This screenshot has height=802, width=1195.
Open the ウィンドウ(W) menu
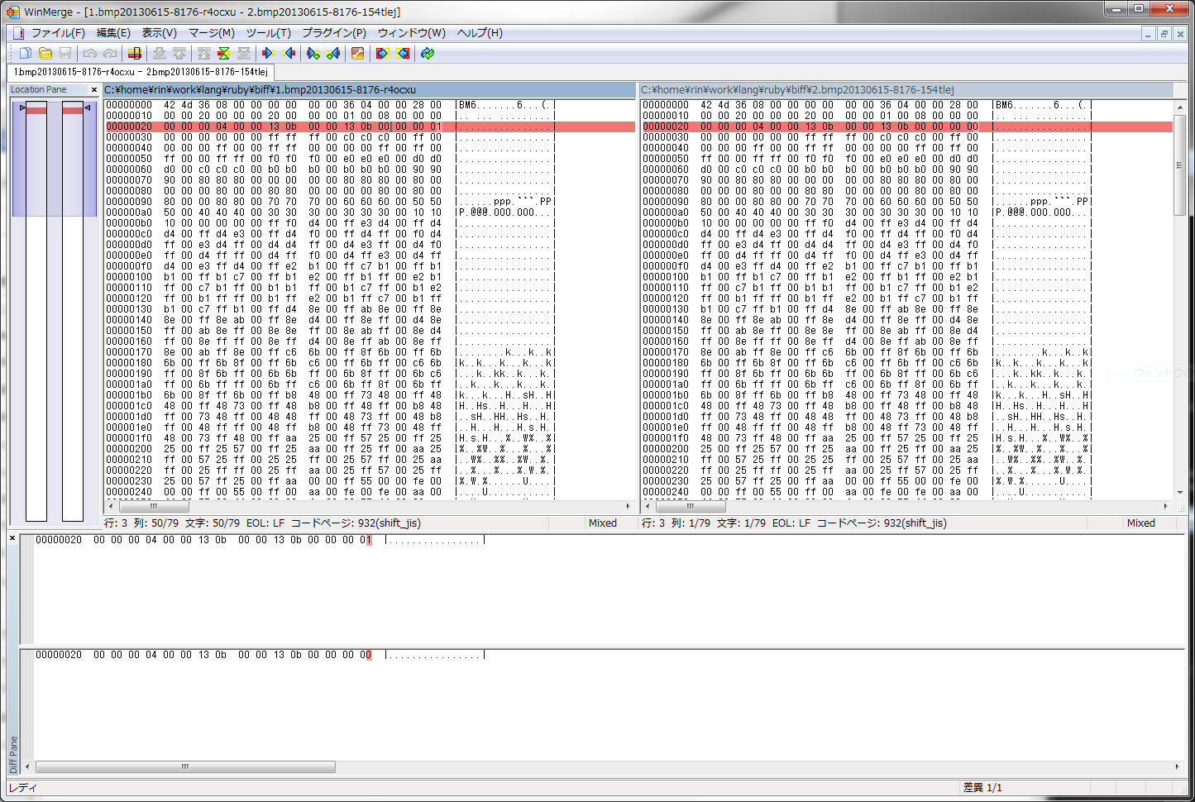[x=412, y=33]
